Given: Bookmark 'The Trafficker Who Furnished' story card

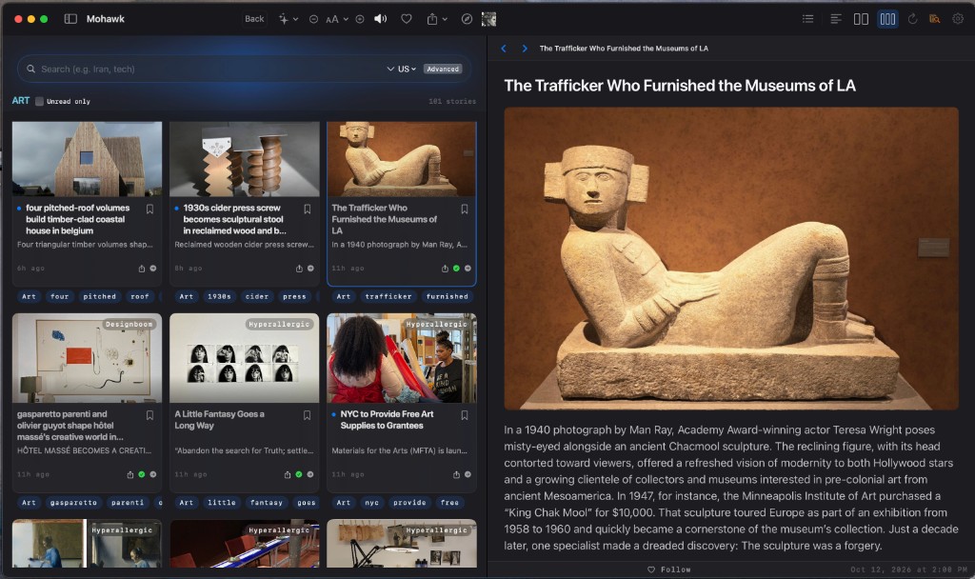Looking at the screenshot, I should pos(465,209).
